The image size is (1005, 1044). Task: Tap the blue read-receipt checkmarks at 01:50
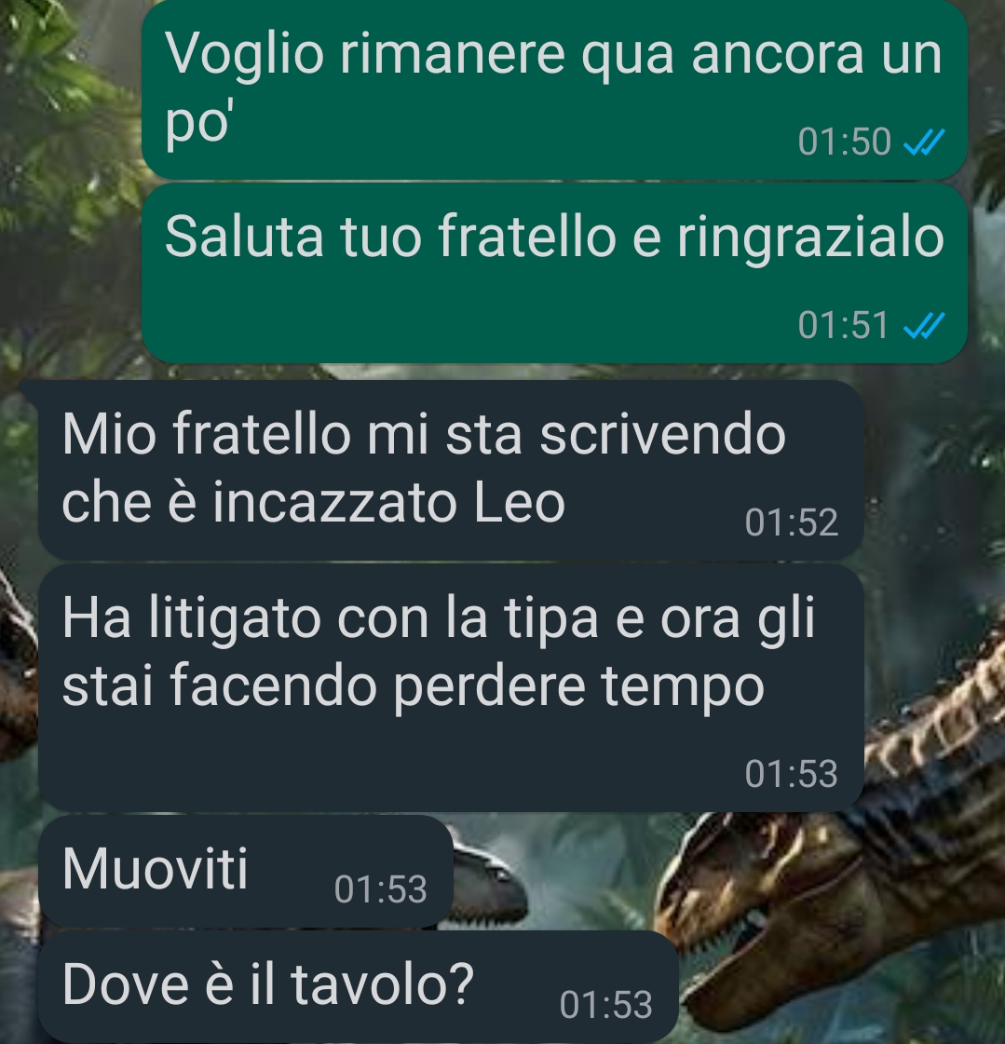click(x=924, y=142)
